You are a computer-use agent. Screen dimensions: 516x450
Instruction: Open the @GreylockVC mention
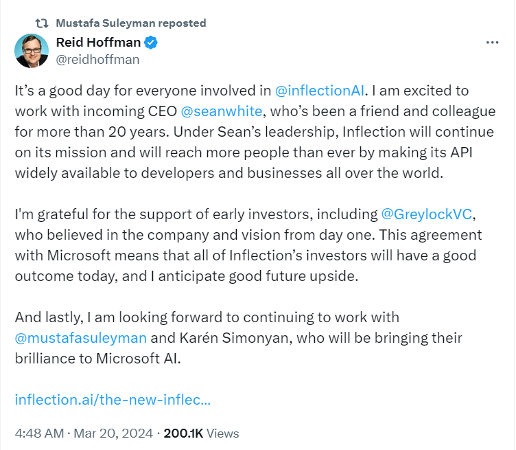pos(425,214)
